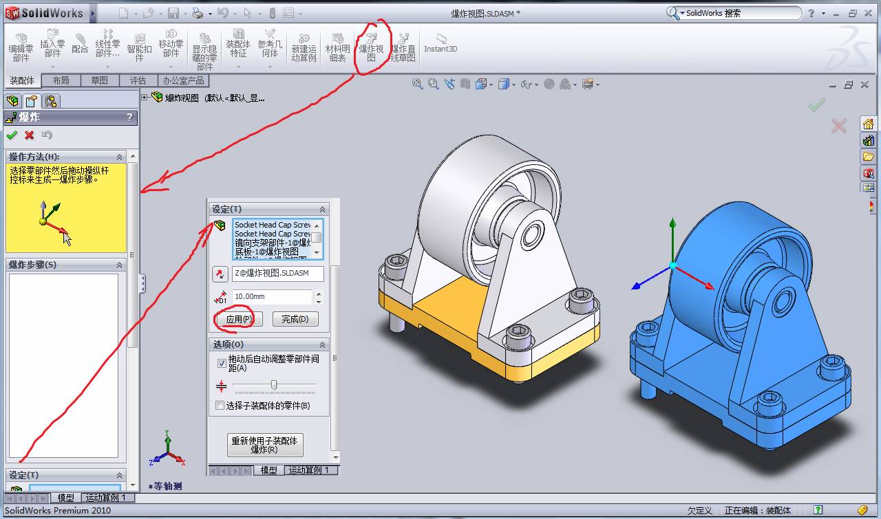881x519 pixels.
Task: Expand the 爆炸视图 tree node plus sign
Action: (145, 98)
